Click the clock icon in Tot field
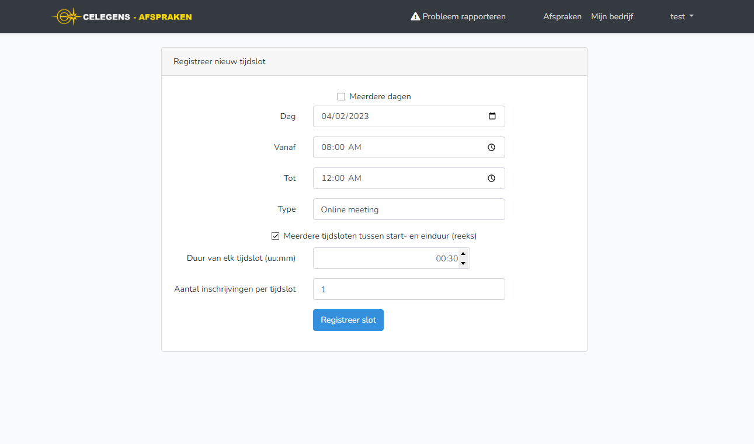 click(491, 179)
